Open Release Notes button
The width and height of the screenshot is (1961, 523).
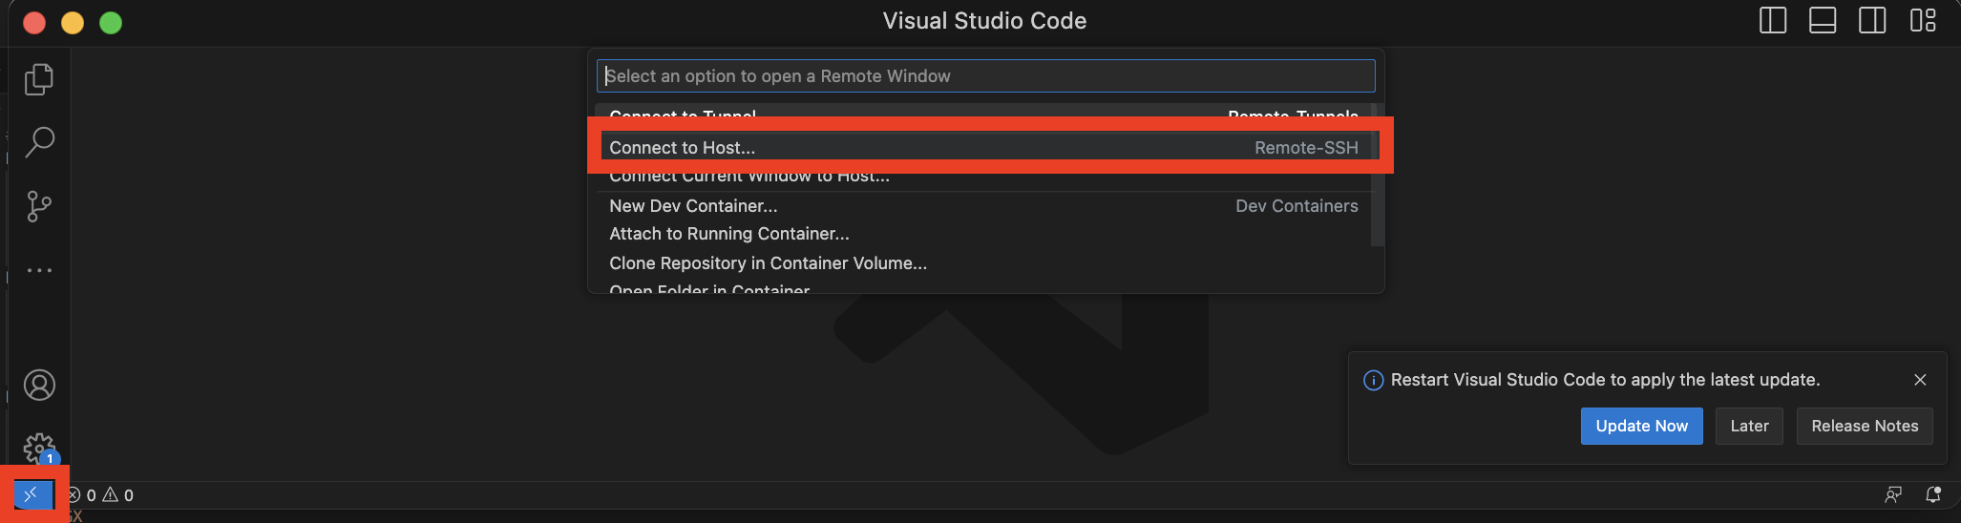point(1865,426)
